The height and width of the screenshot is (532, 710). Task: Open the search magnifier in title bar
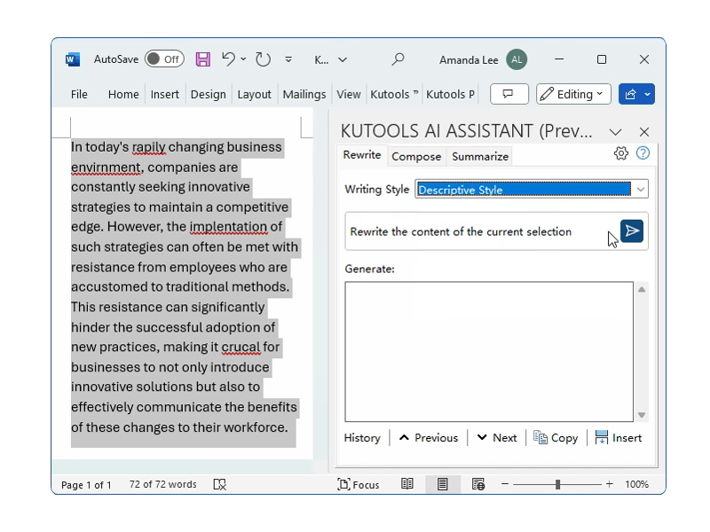pos(398,59)
